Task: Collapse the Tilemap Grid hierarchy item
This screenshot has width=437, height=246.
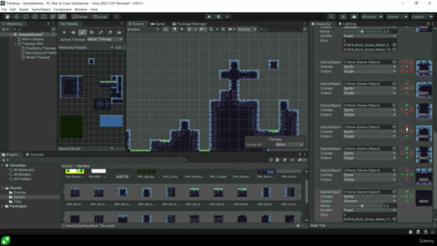Action: 15,44
